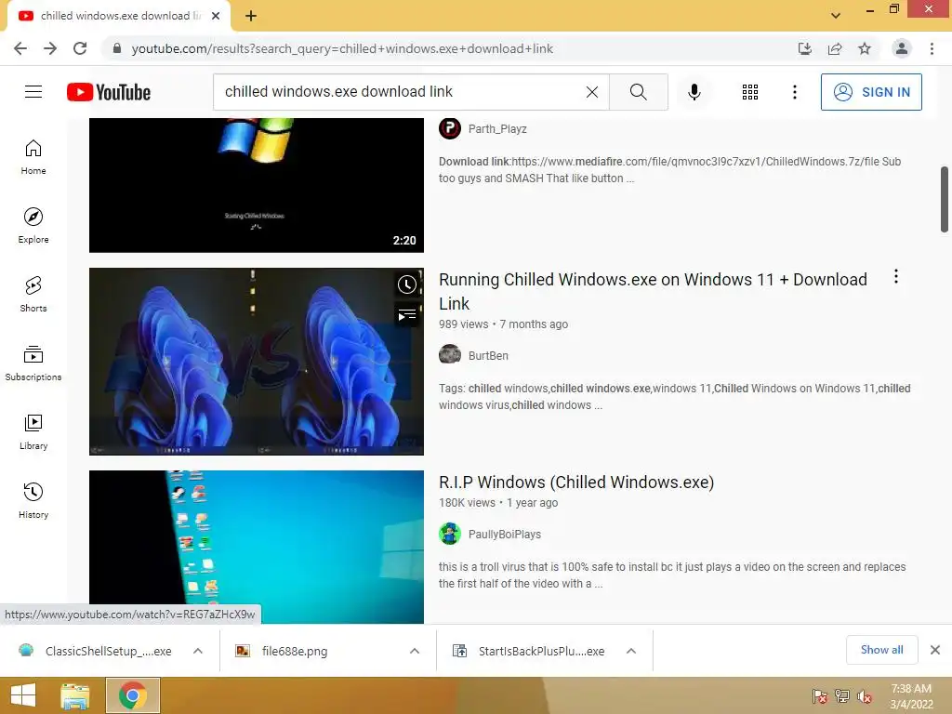Clear the search query with X icon
952x714 pixels.
click(x=592, y=92)
